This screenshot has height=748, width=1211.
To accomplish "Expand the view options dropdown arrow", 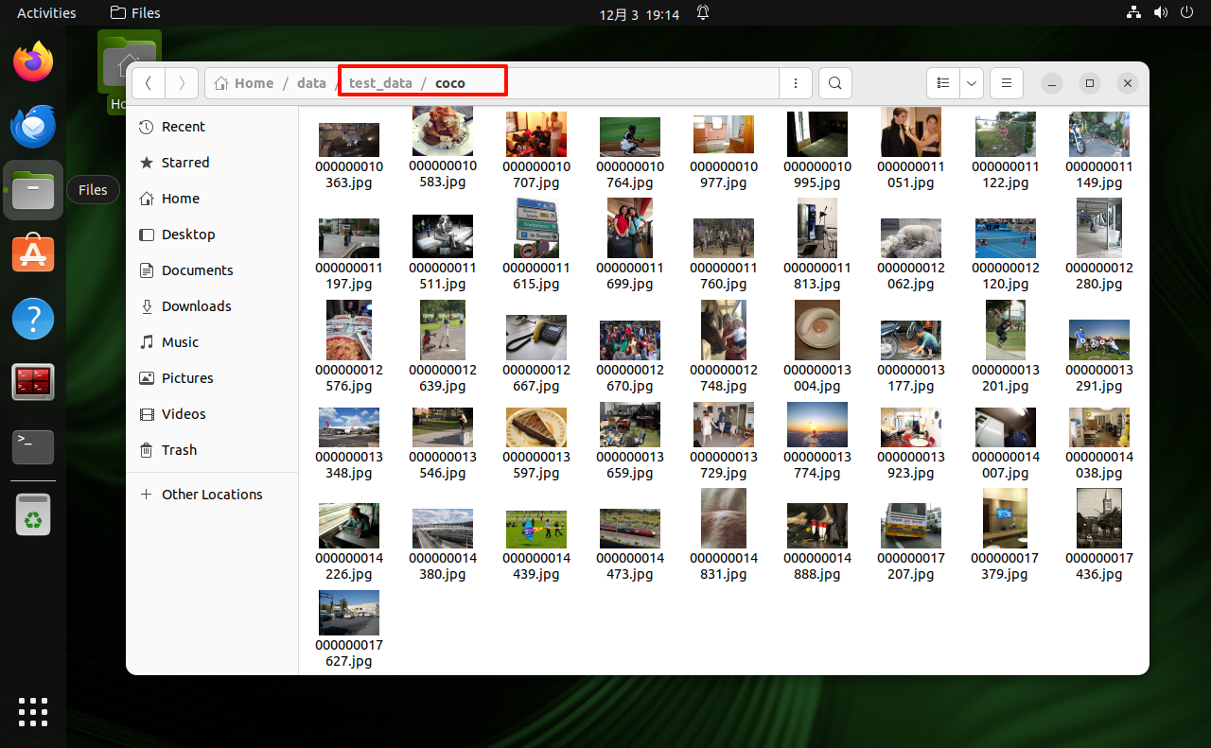I will [x=972, y=83].
